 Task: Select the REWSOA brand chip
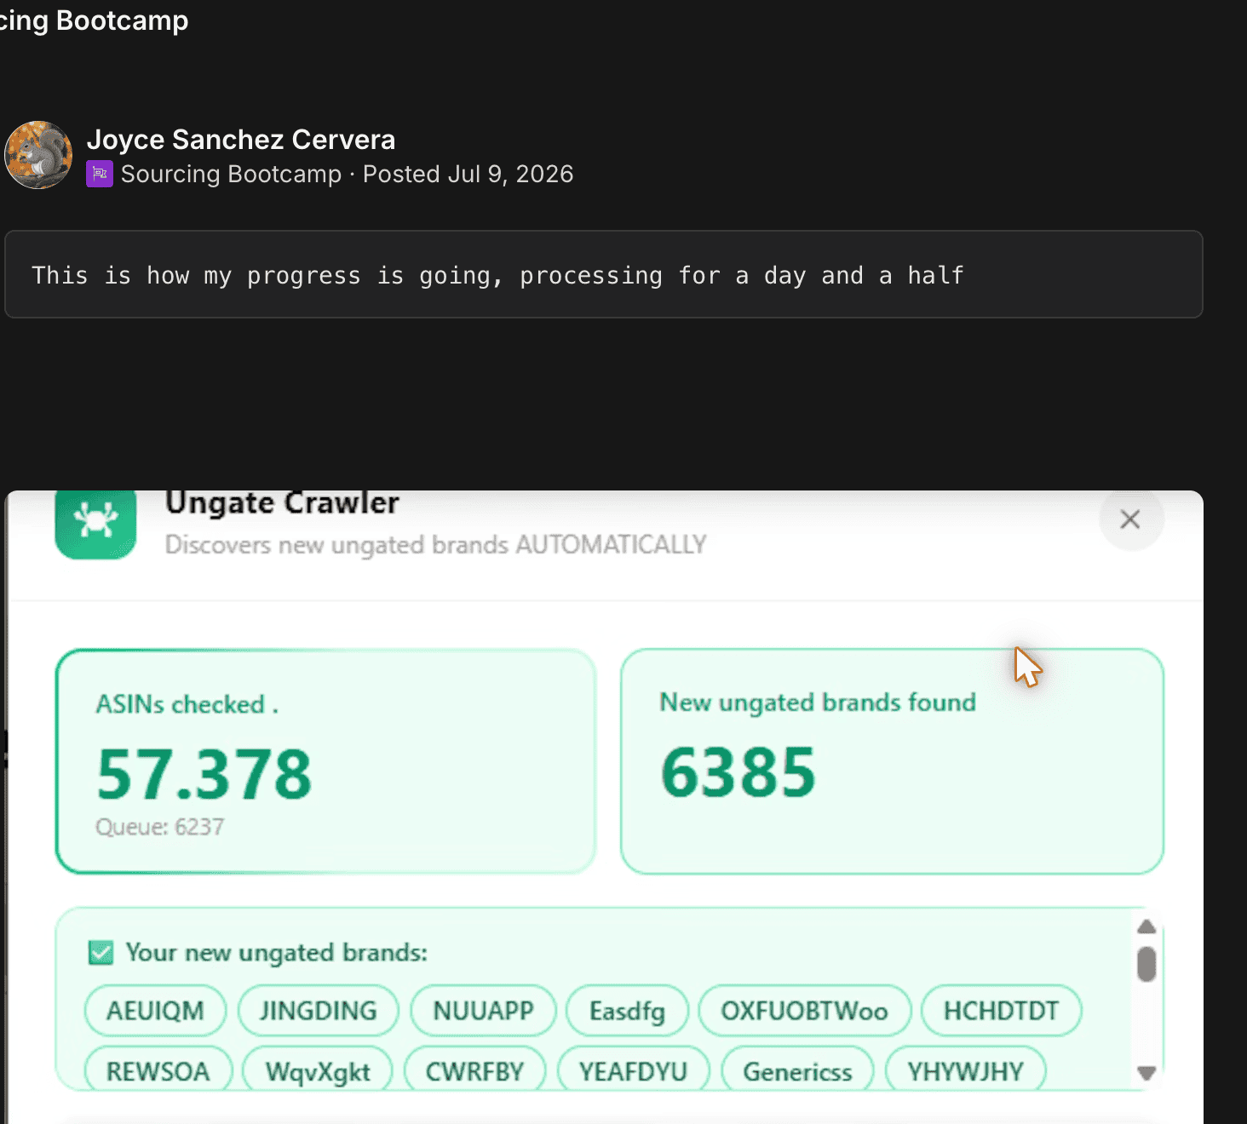[x=158, y=1070]
